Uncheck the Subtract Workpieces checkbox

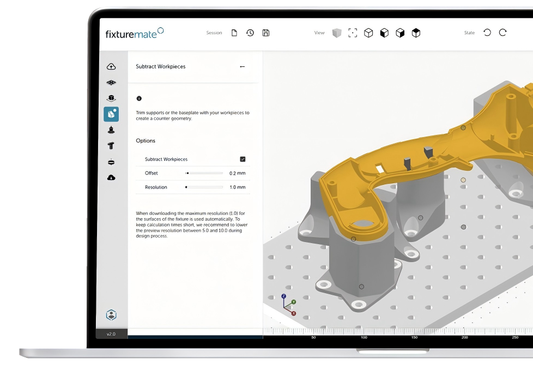[243, 159]
